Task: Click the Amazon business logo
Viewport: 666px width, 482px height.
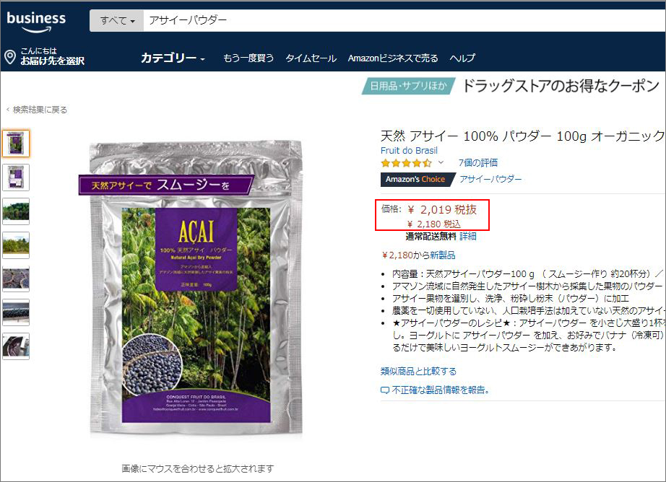Action: point(37,22)
